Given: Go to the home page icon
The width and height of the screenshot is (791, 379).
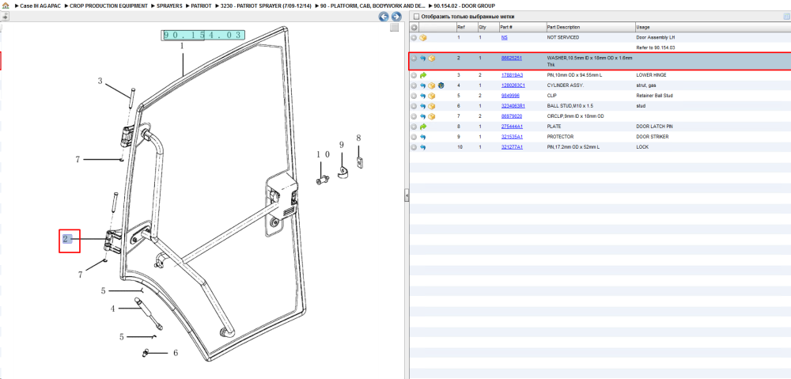Looking at the screenshot, I should [x=6, y=6].
